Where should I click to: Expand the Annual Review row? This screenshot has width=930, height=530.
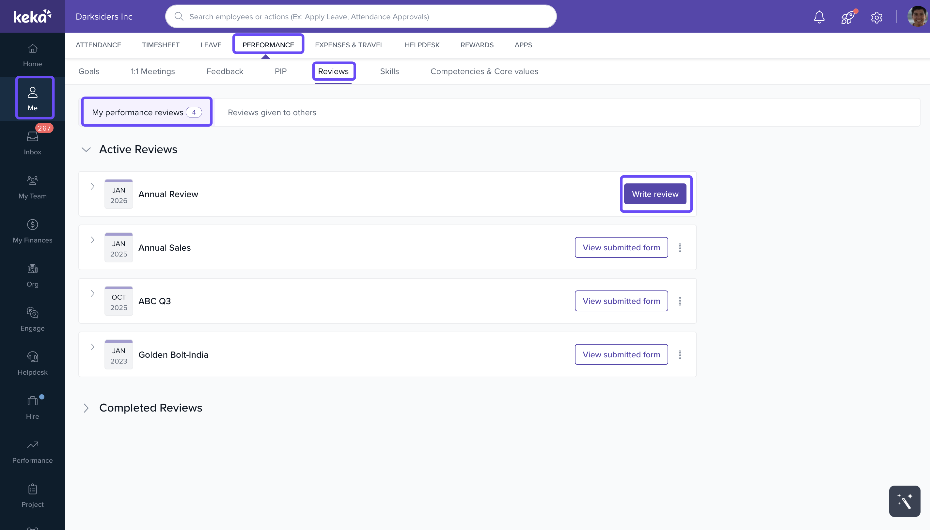92,186
